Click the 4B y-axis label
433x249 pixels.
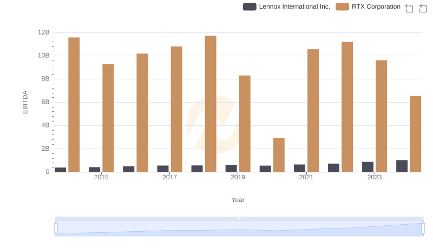[45, 125]
